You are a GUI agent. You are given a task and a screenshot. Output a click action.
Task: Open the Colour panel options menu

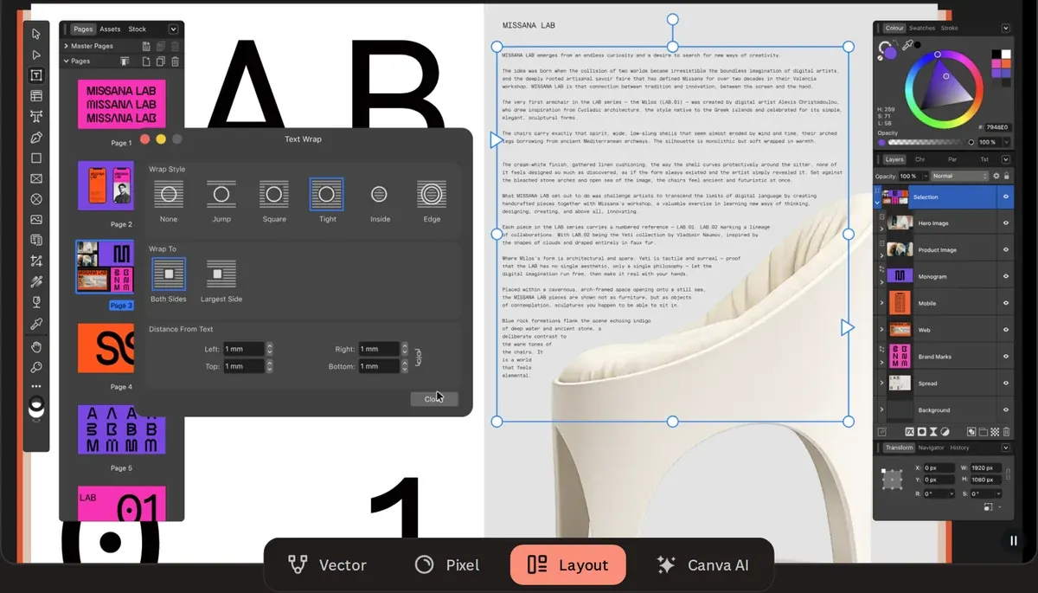[1006, 29]
